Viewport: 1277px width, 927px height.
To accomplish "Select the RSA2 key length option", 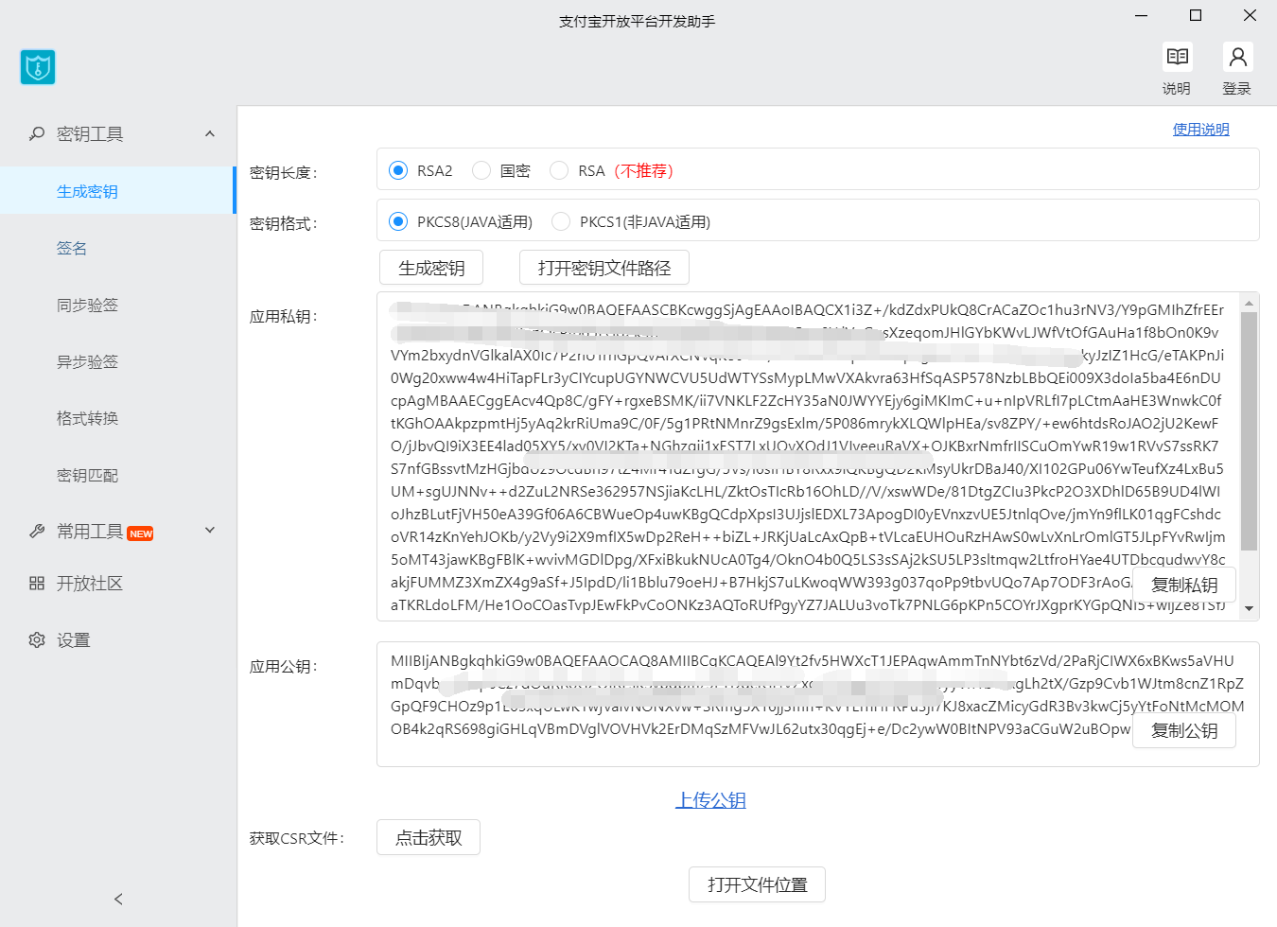I will [x=398, y=170].
